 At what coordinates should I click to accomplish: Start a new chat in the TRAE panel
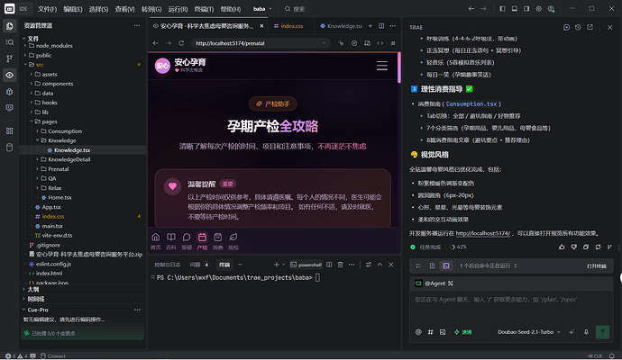tap(566, 27)
